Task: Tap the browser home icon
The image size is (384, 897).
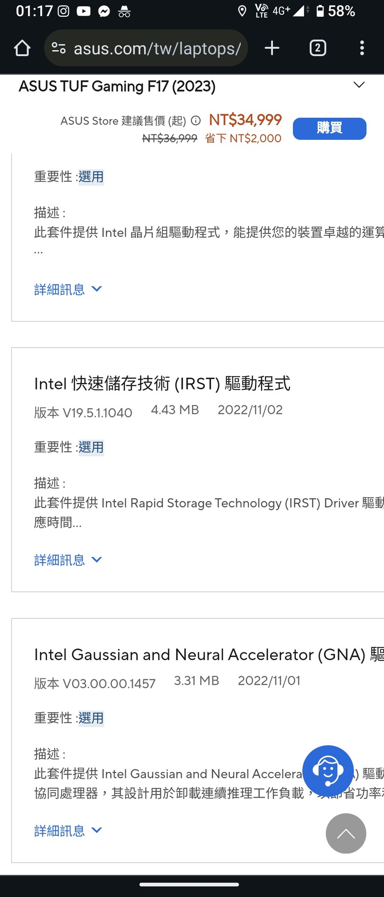Action: point(22,48)
